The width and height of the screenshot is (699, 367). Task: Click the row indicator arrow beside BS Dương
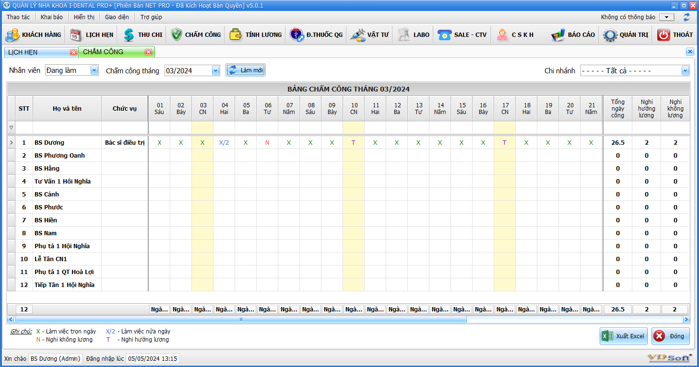[12, 143]
